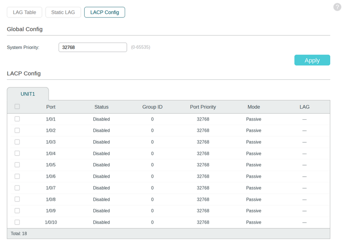Image resolution: width=344 pixels, height=245 pixels.
Task: Click the Port column header
Action: [51, 107]
